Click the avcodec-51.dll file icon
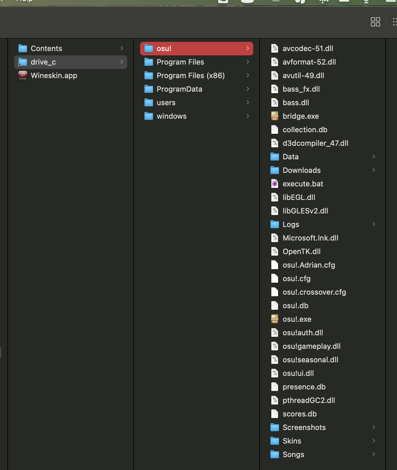 coord(275,48)
